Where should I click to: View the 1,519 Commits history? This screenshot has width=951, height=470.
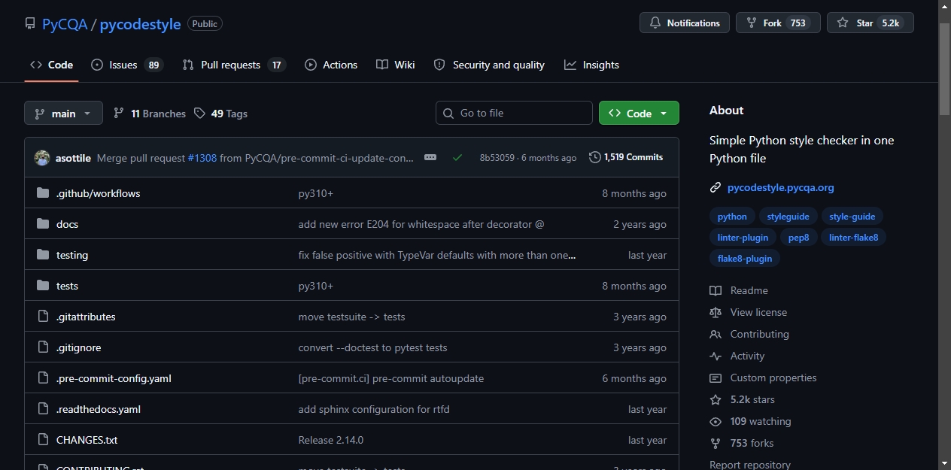coord(626,157)
